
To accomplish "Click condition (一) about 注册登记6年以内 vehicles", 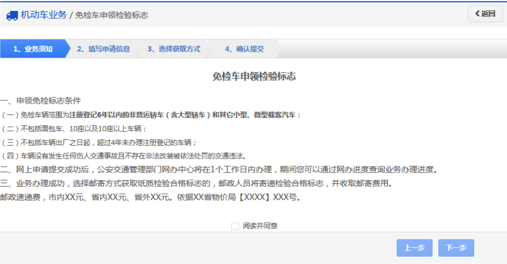I will coord(151,115).
